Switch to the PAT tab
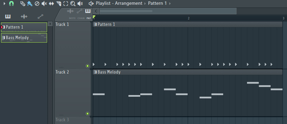287x124 pixels. click(x=89, y=18)
